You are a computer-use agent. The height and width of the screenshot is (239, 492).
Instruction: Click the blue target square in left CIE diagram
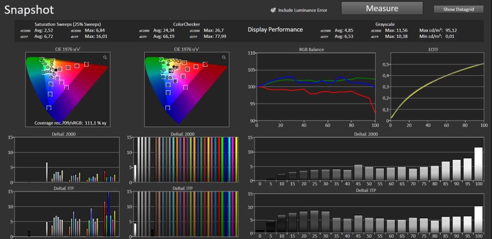coord(49,108)
